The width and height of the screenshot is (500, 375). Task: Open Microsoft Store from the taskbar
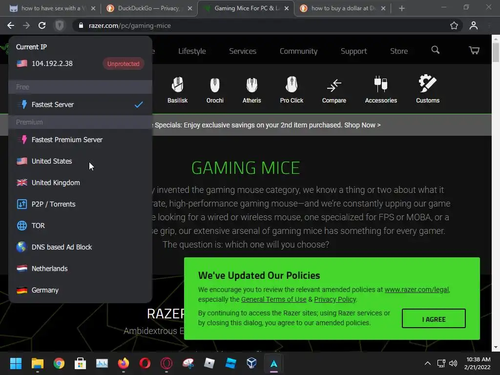coord(81,363)
